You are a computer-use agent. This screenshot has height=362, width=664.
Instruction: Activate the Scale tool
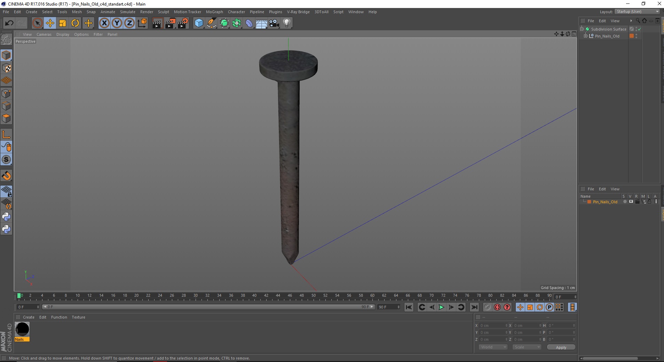pos(63,23)
